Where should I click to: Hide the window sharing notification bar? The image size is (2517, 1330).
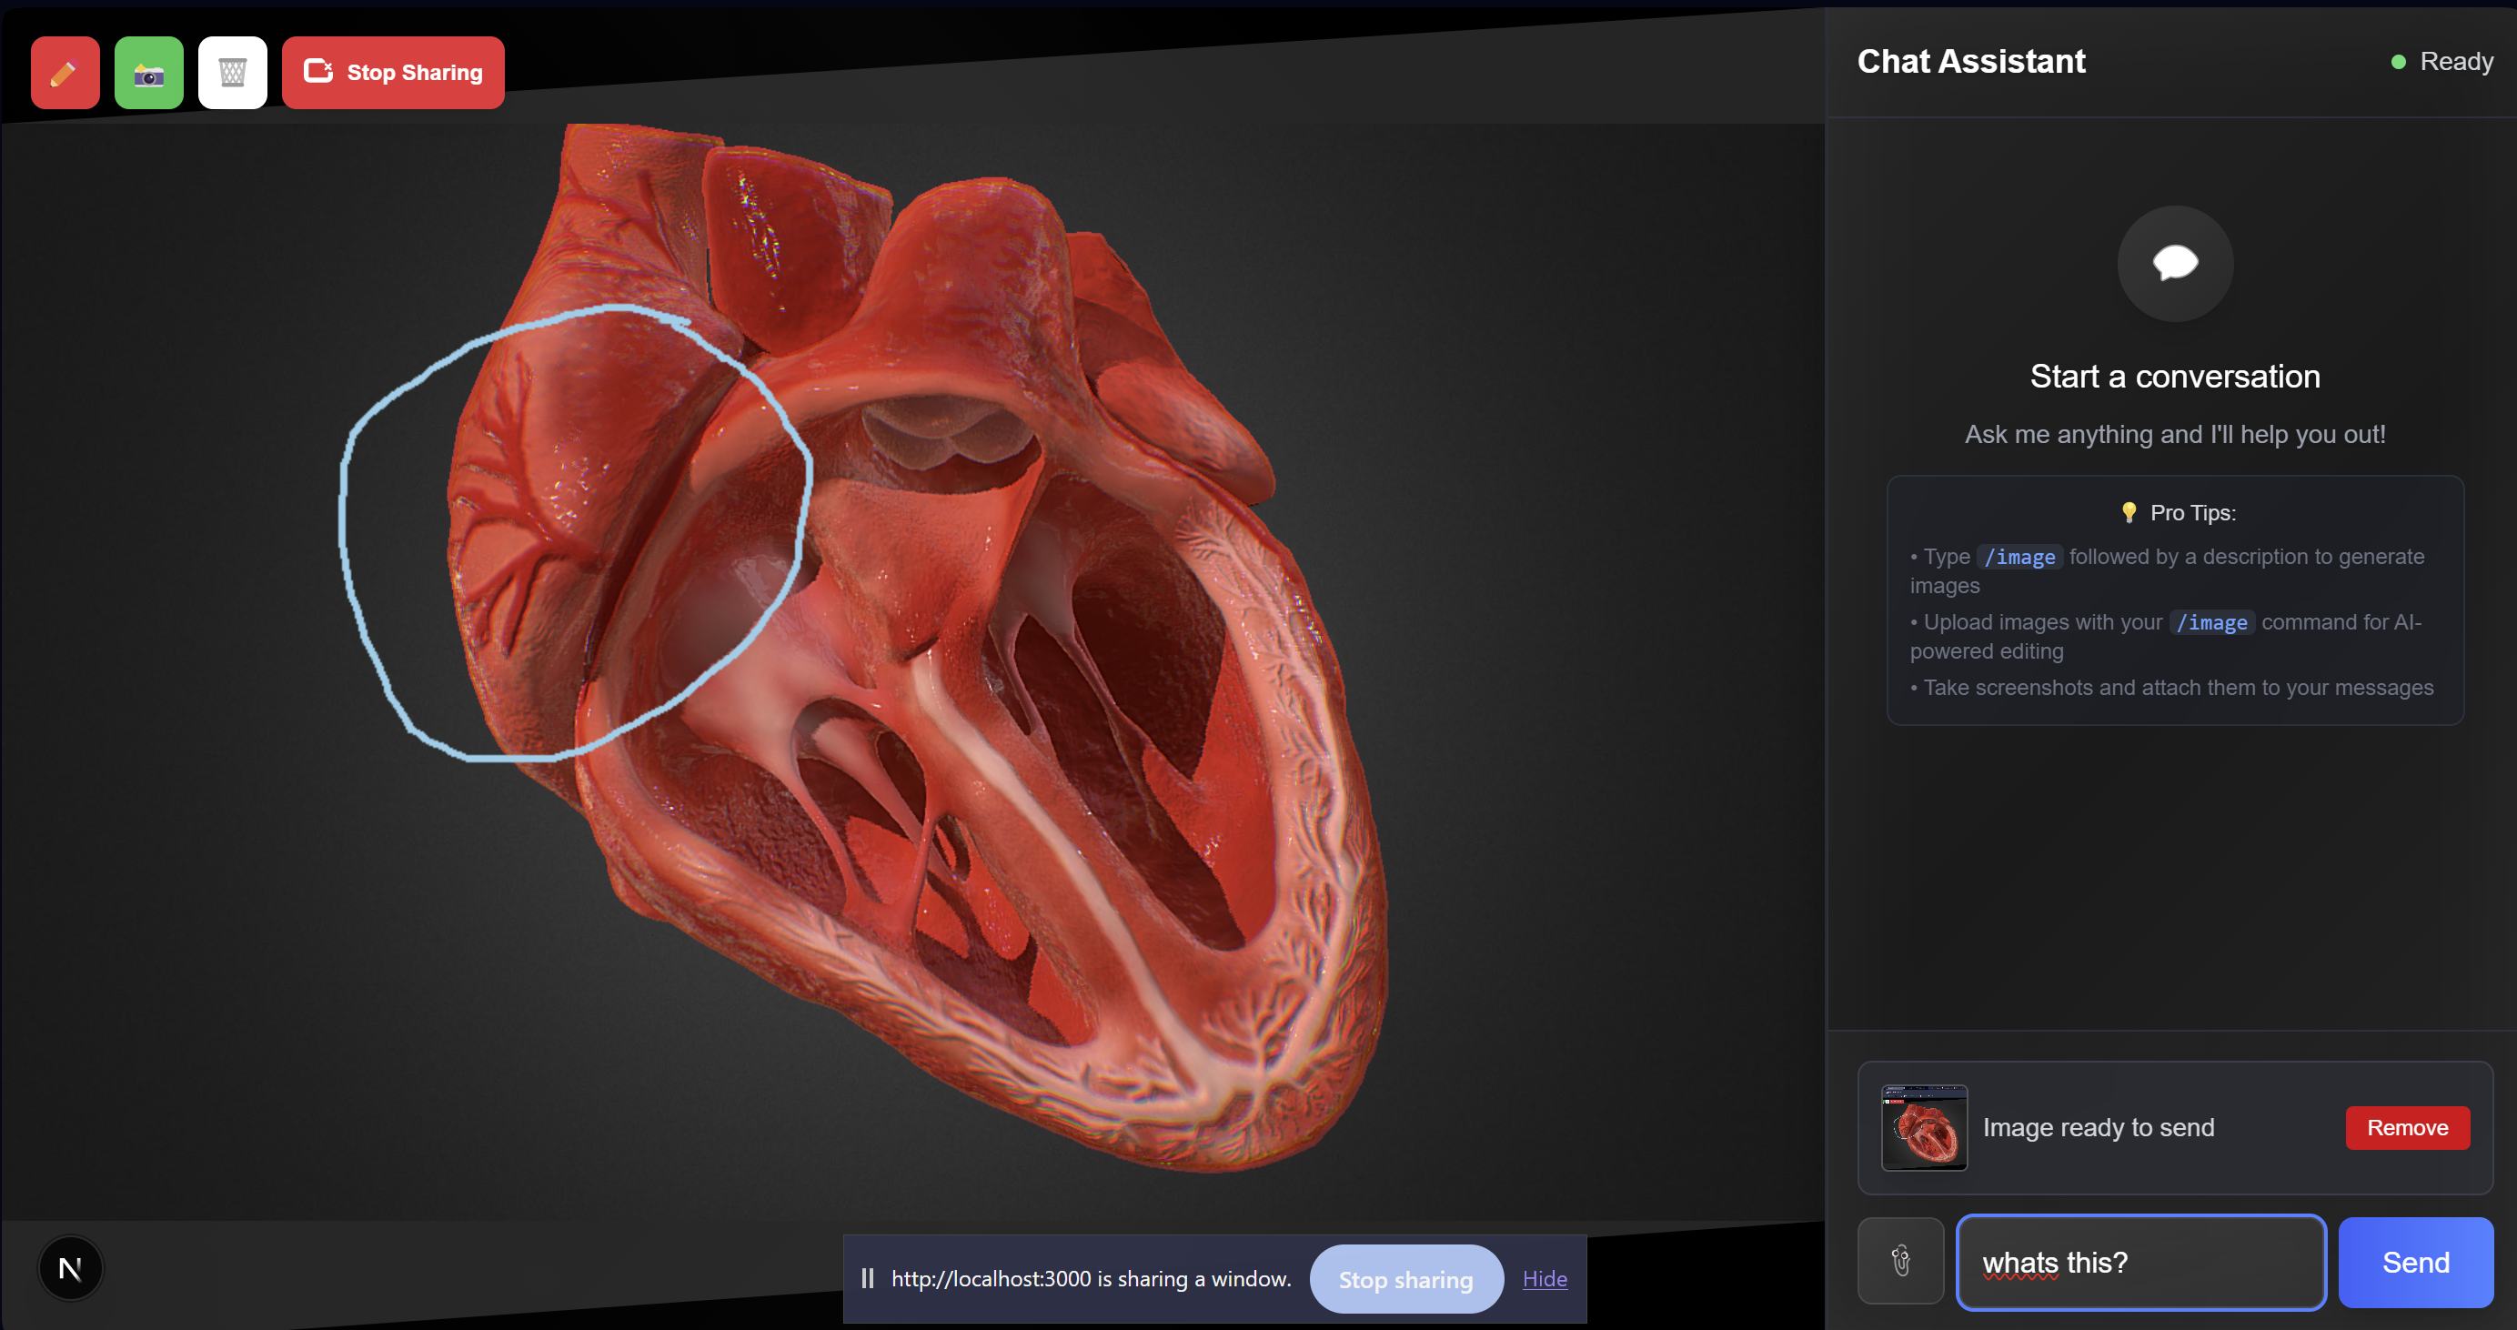[x=1544, y=1278]
